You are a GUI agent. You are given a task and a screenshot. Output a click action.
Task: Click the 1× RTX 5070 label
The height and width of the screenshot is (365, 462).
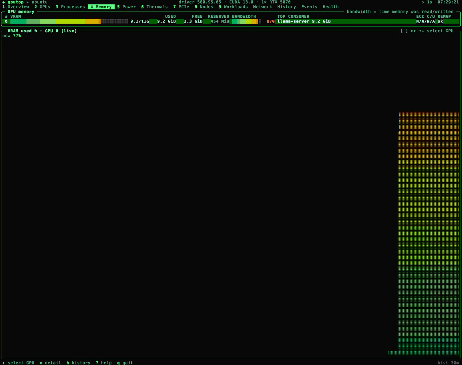276,2
